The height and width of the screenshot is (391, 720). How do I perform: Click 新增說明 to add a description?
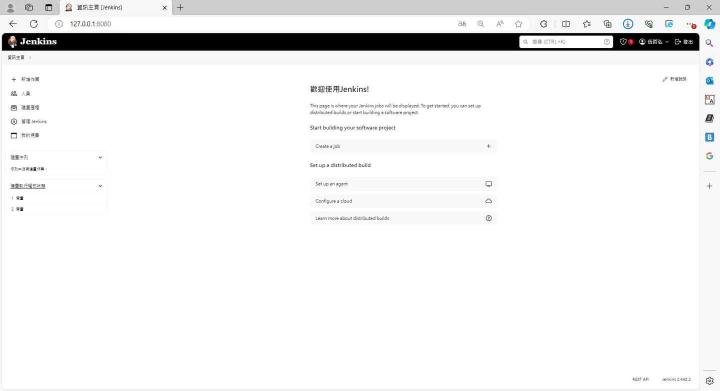[674, 79]
